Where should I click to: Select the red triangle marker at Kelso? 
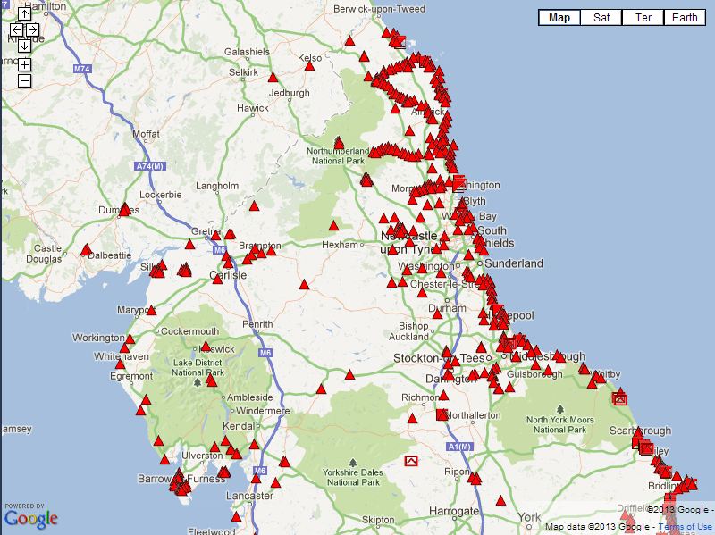point(309,66)
